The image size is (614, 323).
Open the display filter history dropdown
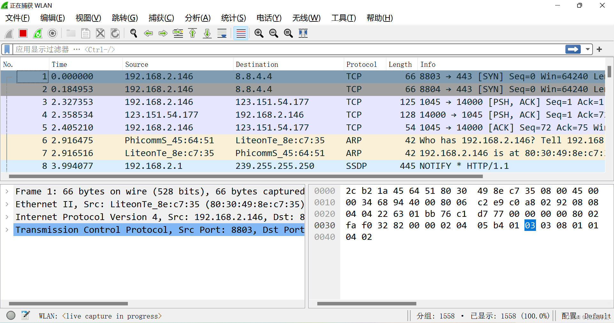(588, 49)
